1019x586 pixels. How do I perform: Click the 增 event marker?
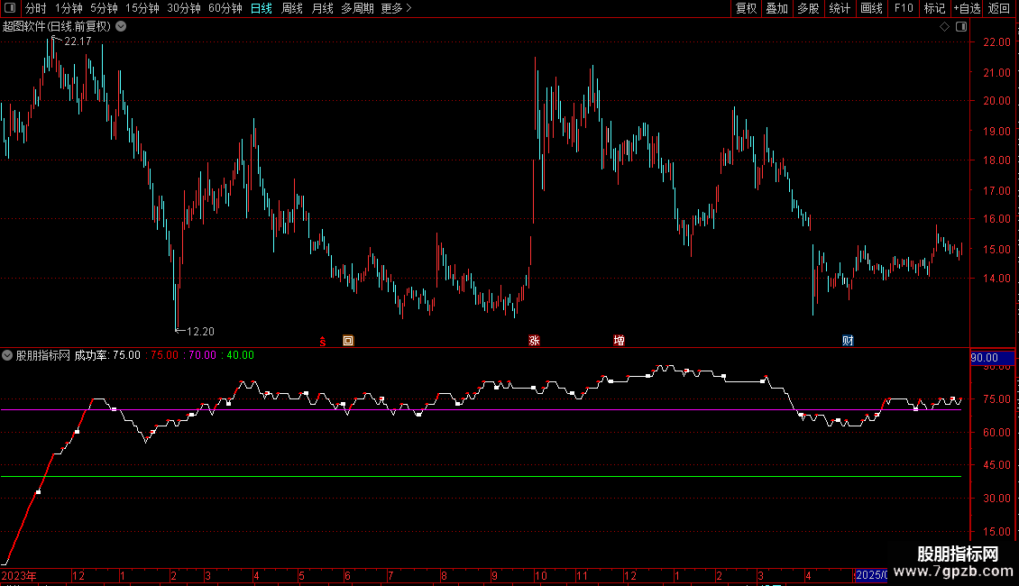click(x=619, y=341)
